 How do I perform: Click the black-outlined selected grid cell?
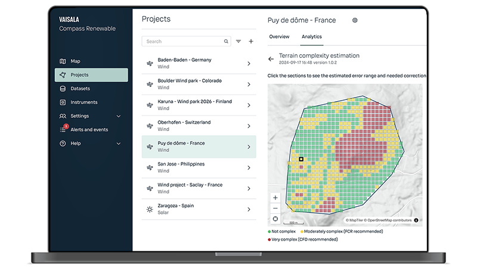(301, 159)
